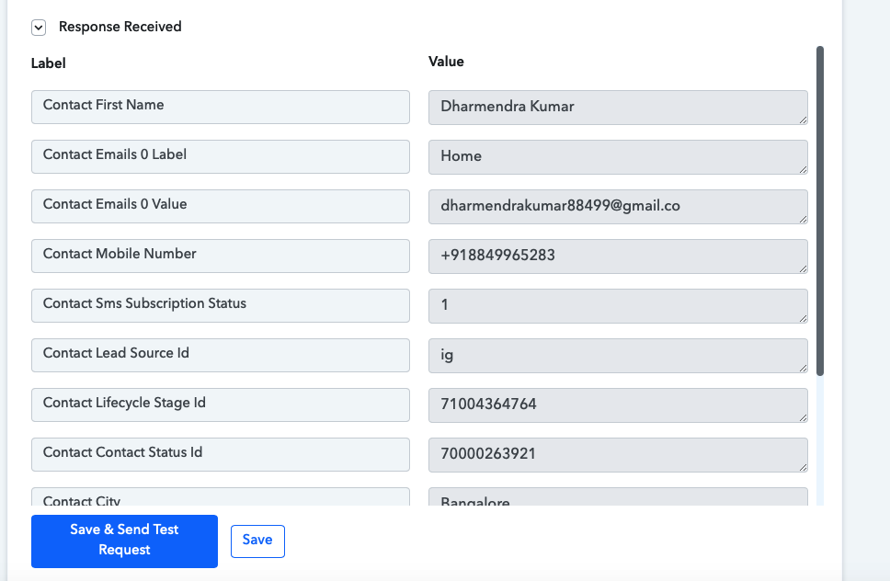Select the Contact Contact Status Id field
Viewport: 890px width, 581px height.
pos(221,454)
